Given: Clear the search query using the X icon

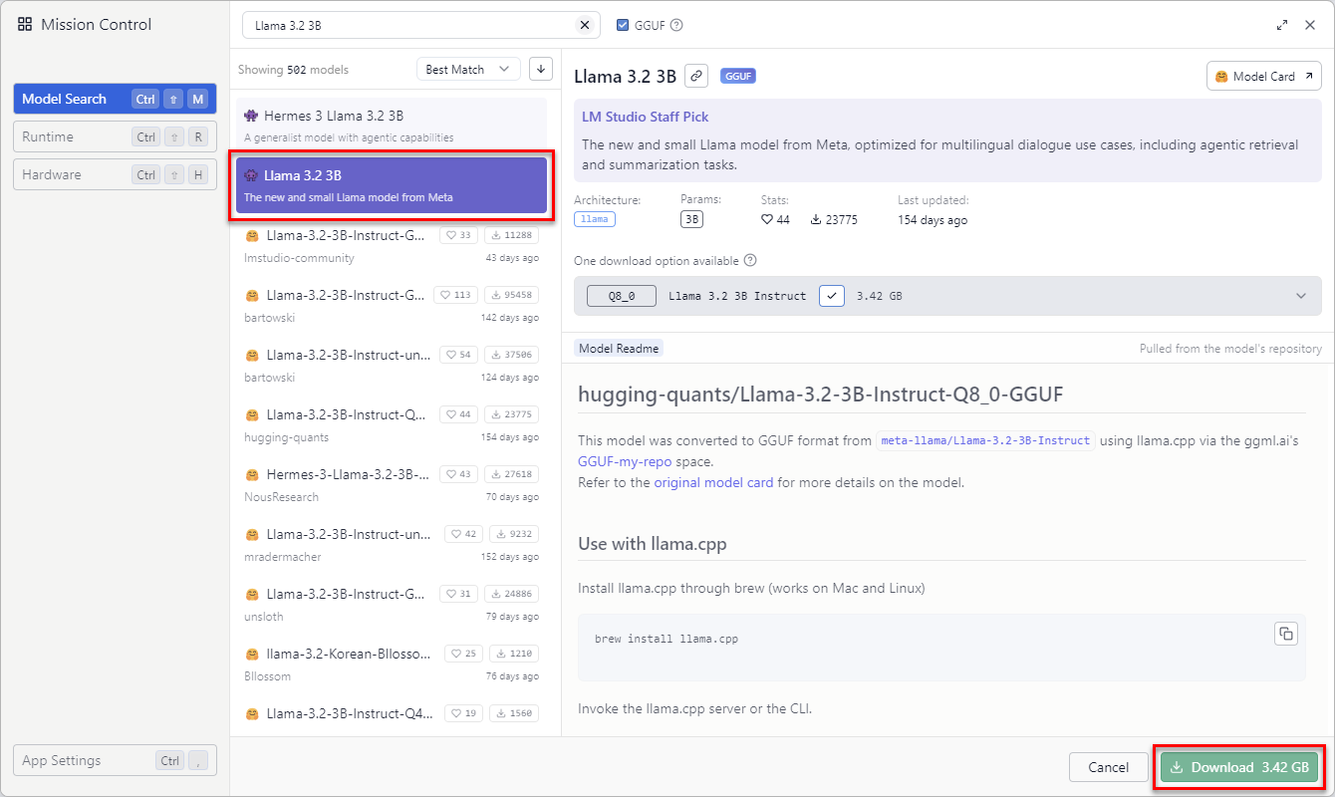Looking at the screenshot, I should 585,24.
